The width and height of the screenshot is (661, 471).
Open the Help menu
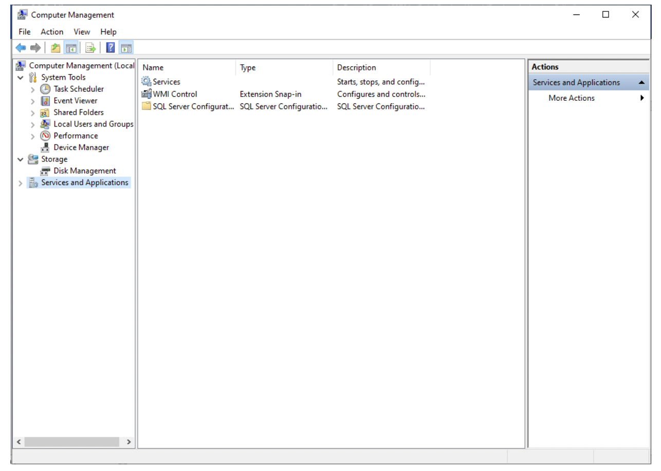(108, 32)
